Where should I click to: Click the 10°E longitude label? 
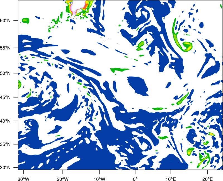tap(171, 179)
